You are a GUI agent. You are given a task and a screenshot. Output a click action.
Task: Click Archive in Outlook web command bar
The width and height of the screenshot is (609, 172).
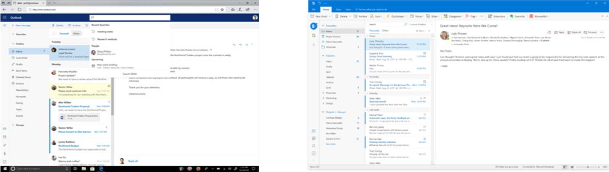tap(74, 25)
